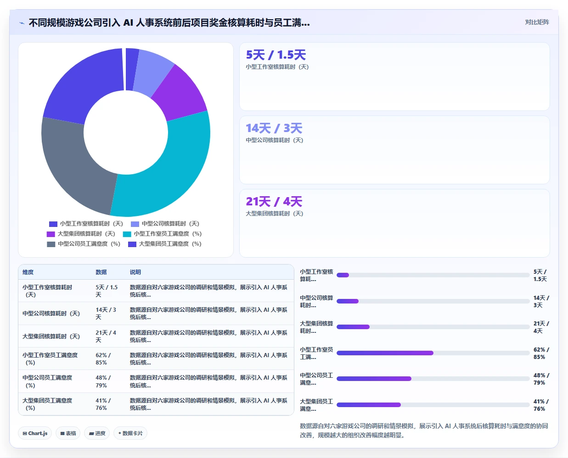Click the footnote about 六家游戏公司的调研

tap(424, 430)
